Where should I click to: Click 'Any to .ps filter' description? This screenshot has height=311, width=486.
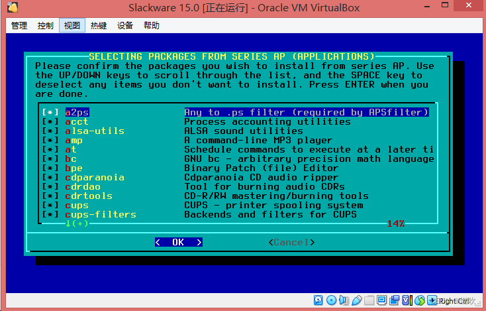[x=307, y=112]
